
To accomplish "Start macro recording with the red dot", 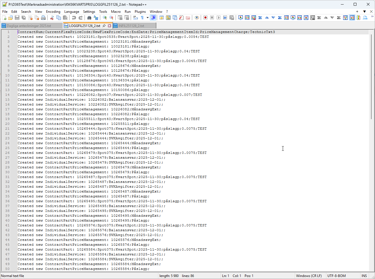I will 205,18.
